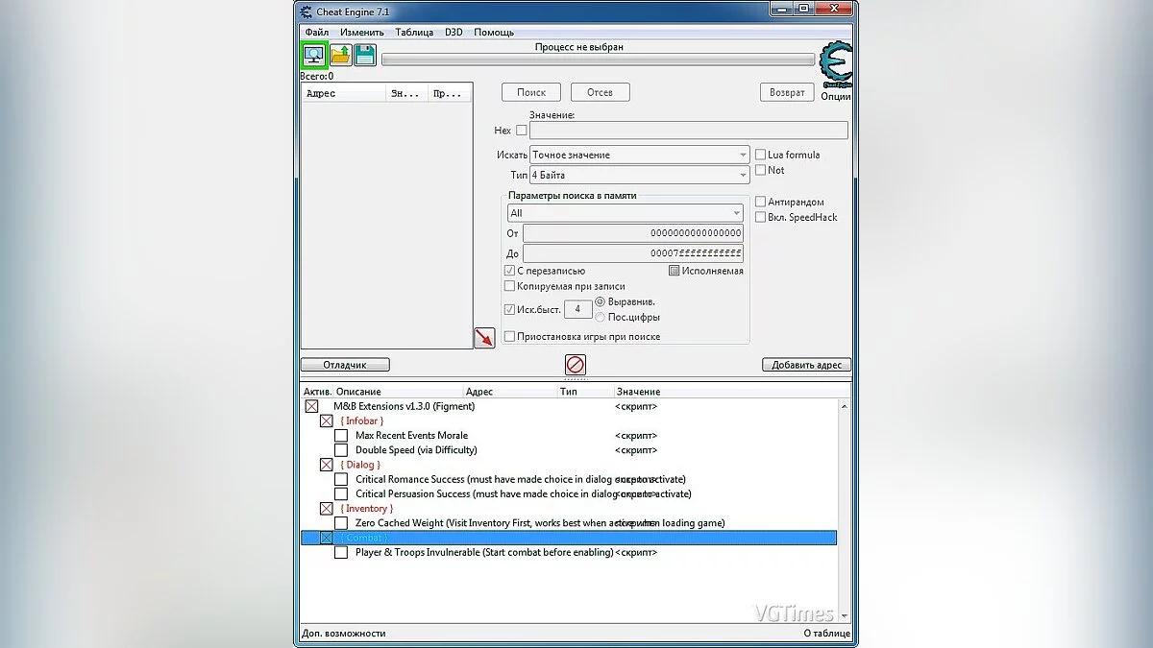
Task: Enable Приостановка игры при поиске
Action: tap(509, 337)
